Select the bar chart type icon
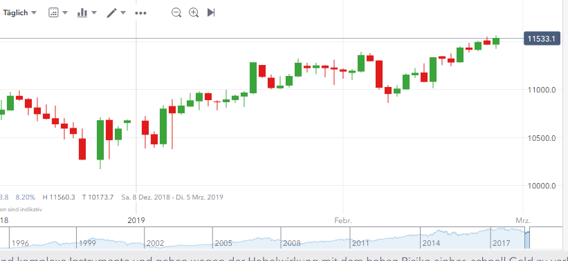The image size is (568, 261). point(82,12)
